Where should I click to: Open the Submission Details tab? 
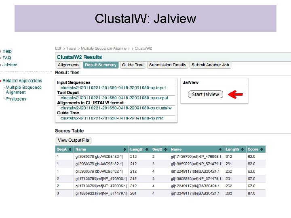(168, 65)
